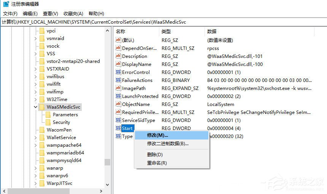Viewport: 327px width, 194px height.
Task: Click the WalletService folder icon
Action: pos(42,138)
